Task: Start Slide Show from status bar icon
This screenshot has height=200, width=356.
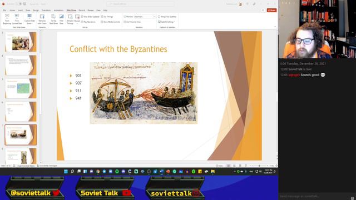Action: tap(246, 166)
